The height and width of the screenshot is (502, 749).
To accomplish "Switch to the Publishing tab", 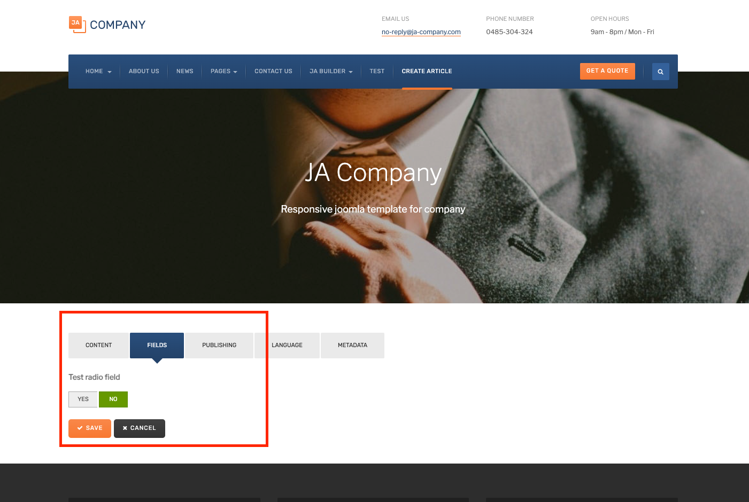I will (219, 346).
